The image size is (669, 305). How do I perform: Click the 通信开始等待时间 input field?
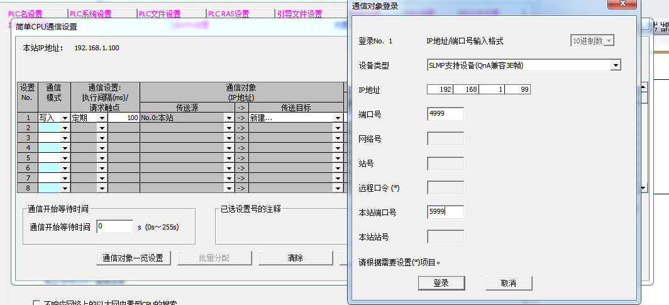click(114, 226)
